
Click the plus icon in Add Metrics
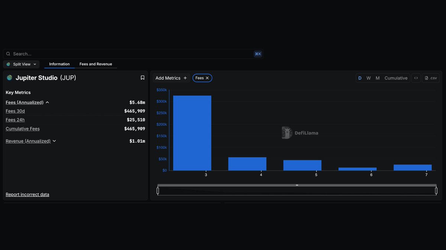click(185, 78)
